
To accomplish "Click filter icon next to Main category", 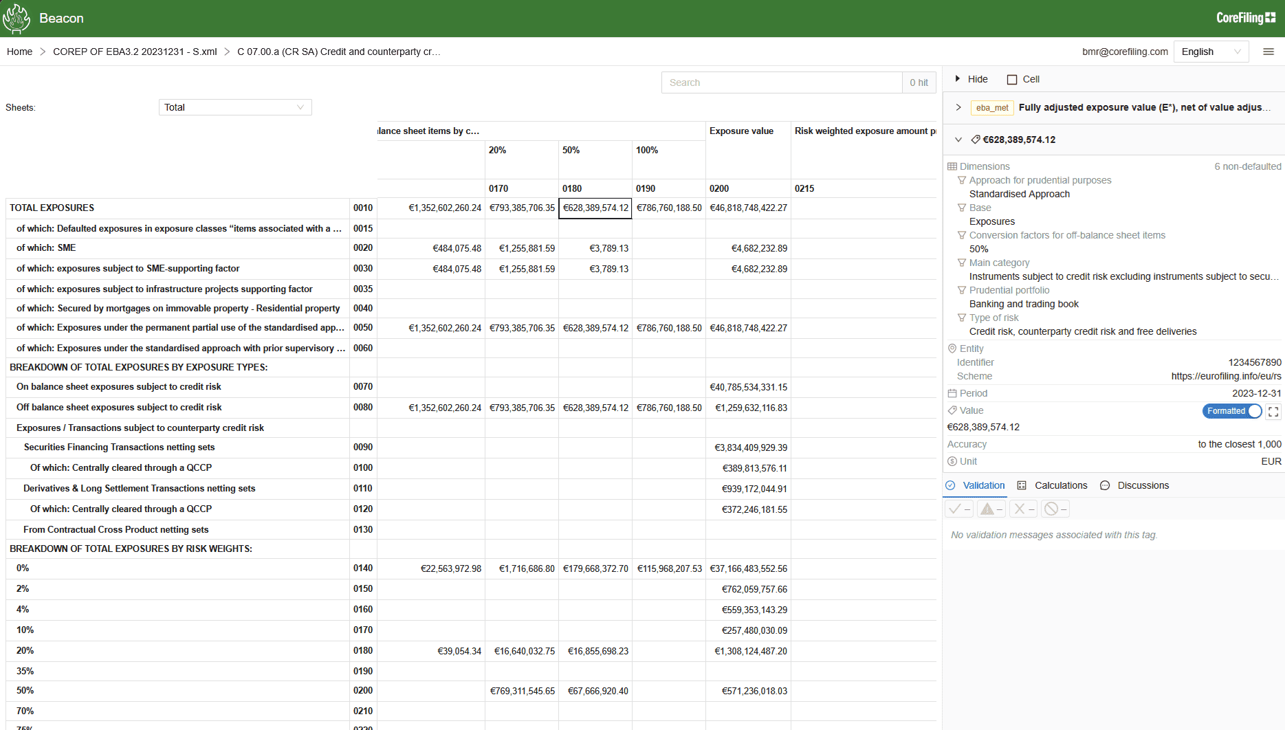I will coord(962,263).
